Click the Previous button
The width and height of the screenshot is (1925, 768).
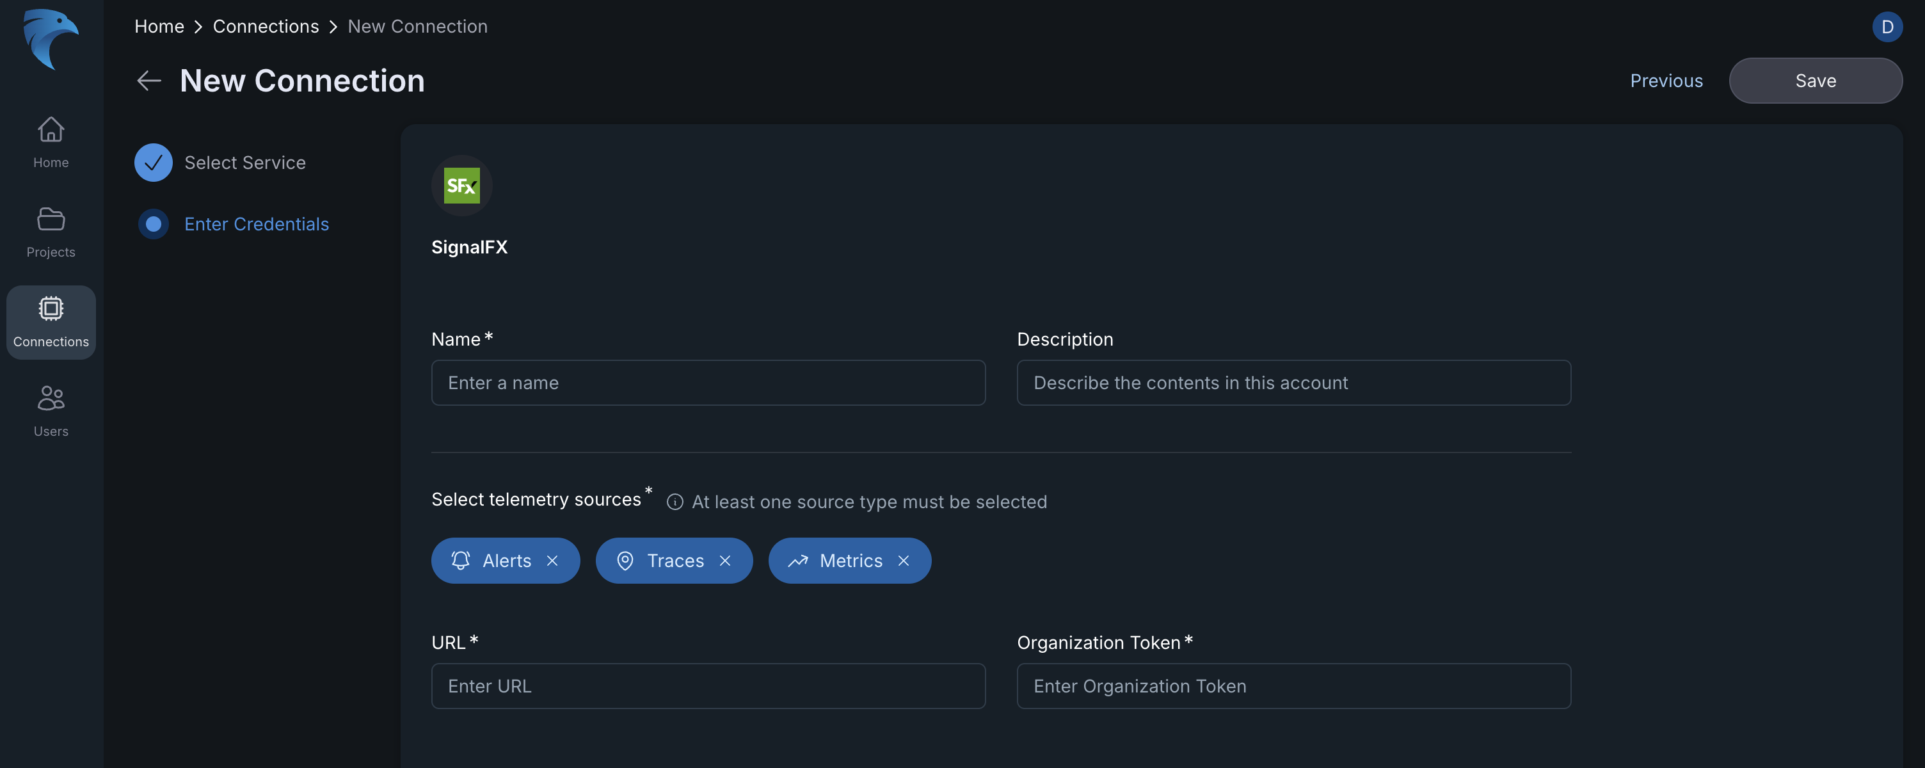click(x=1666, y=80)
